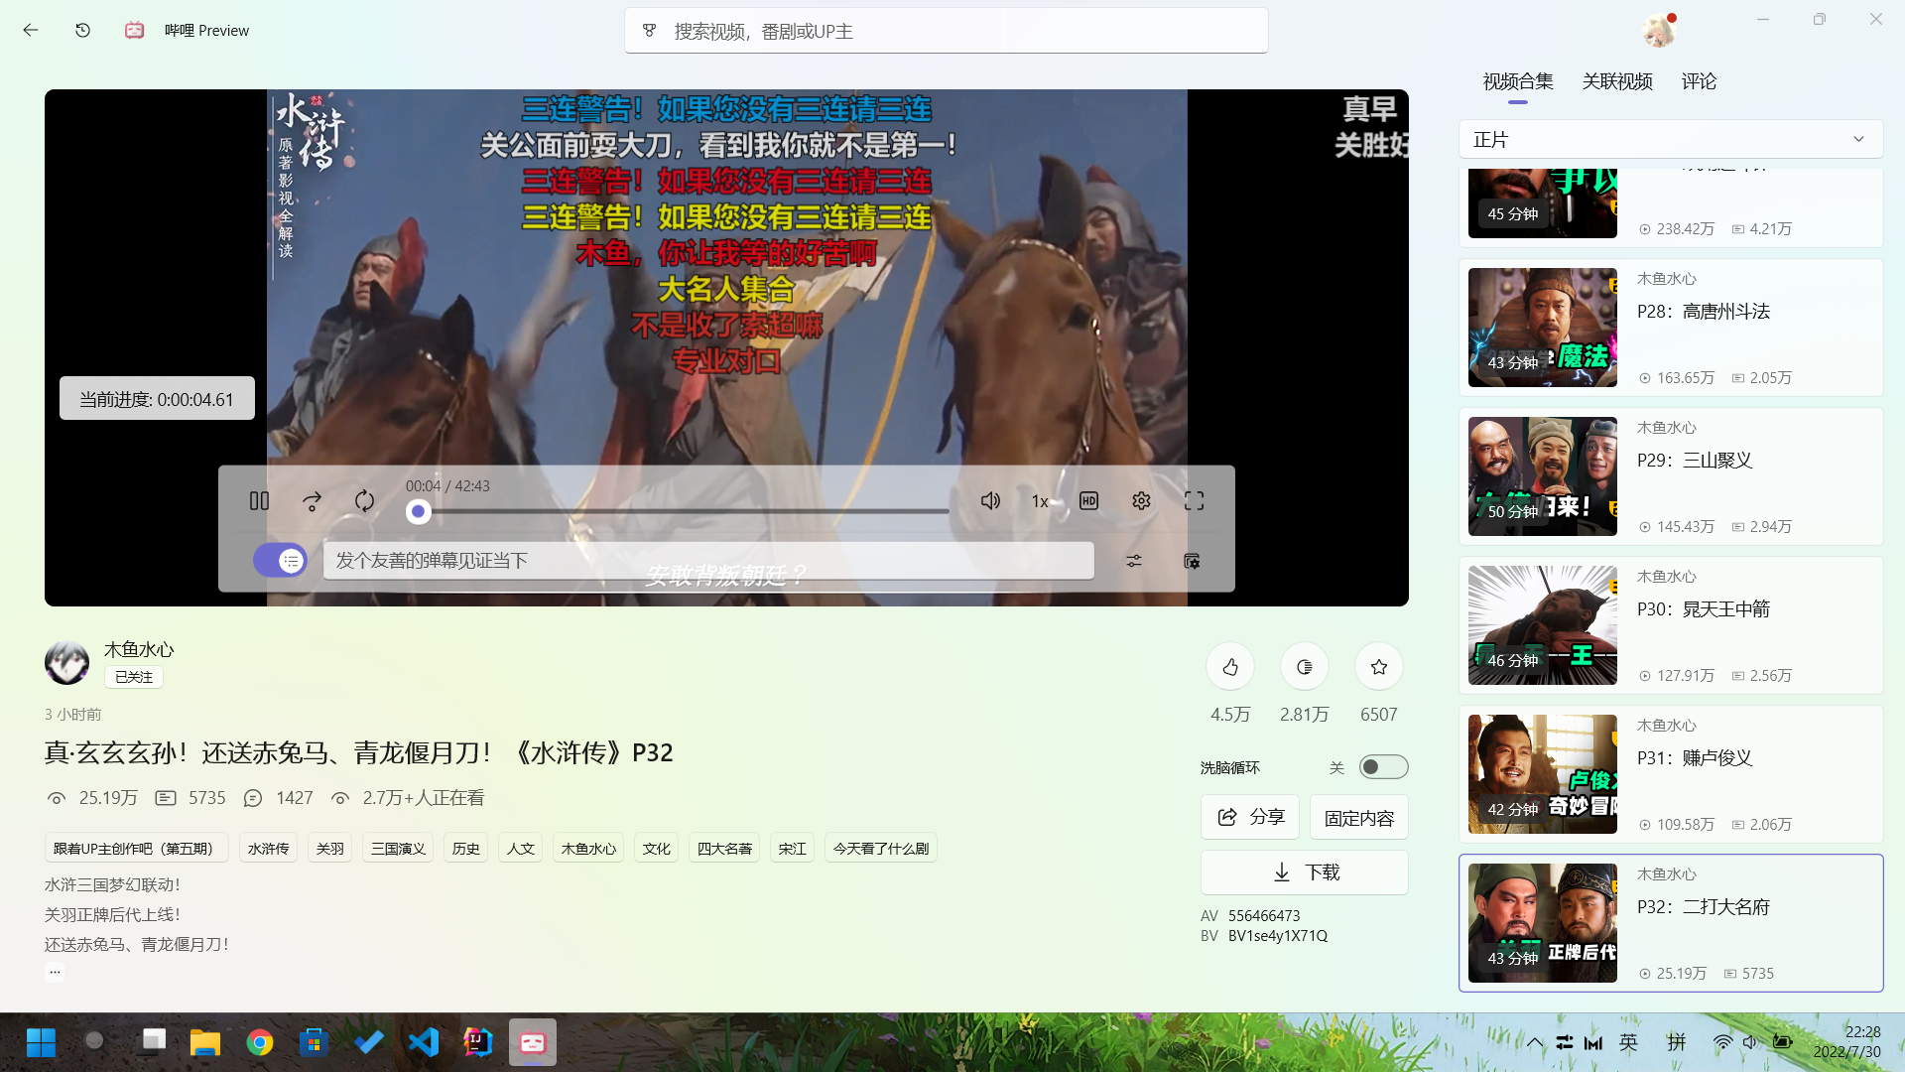1905x1072 pixels.
Task: Click the video progress slider thumb
Action: tap(418, 511)
